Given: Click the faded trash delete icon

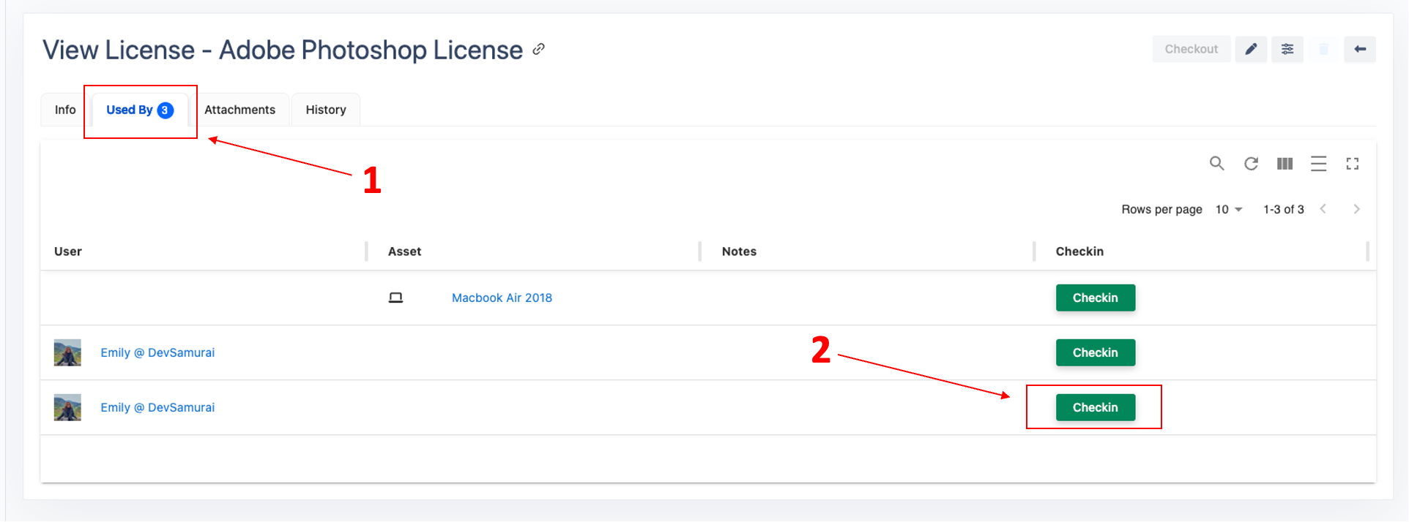Looking at the screenshot, I should pyautogui.click(x=1323, y=49).
